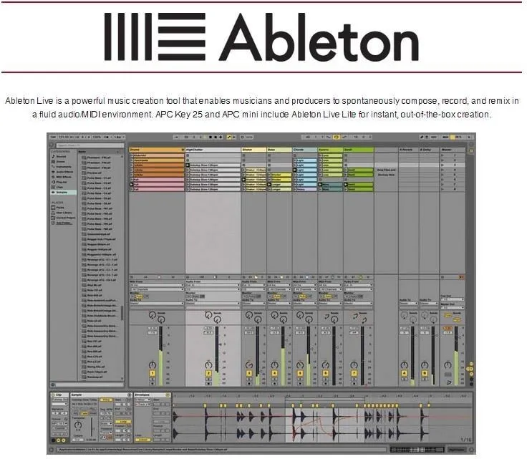Image resolution: width=527 pixels, height=459 pixels.
Task: Toggle the metronome in the transport bar
Action: pos(107,137)
